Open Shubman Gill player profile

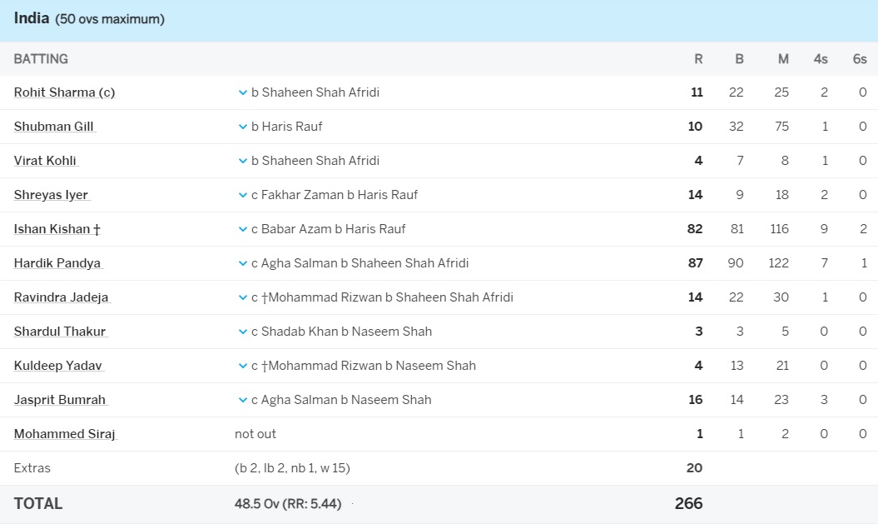tap(54, 127)
